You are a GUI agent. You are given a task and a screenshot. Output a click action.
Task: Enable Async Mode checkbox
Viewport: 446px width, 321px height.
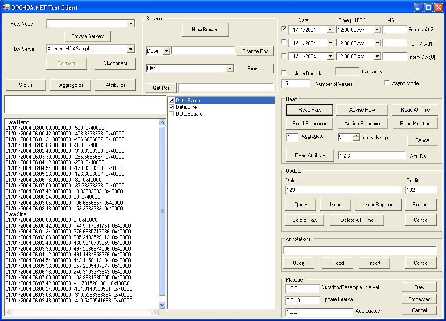click(x=387, y=83)
